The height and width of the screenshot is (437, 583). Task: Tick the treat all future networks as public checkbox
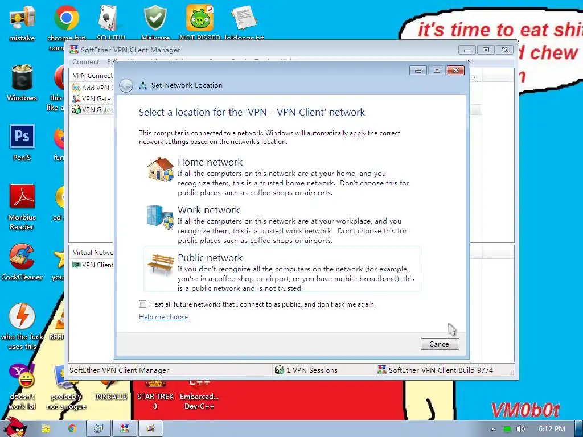coord(142,304)
